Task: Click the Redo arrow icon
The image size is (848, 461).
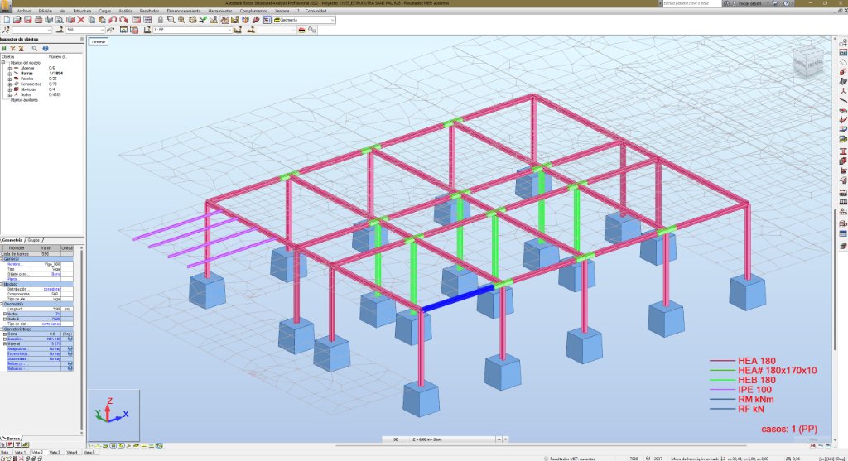Action: (123, 20)
